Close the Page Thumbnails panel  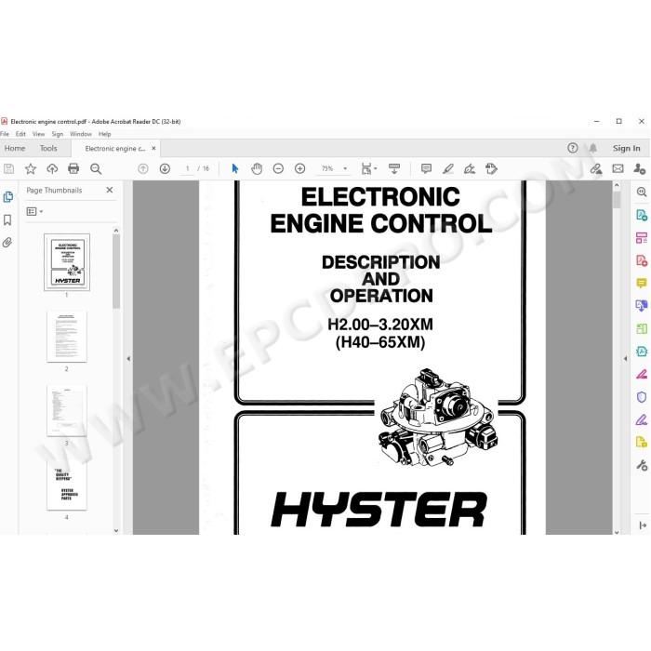tap(110, 190)
